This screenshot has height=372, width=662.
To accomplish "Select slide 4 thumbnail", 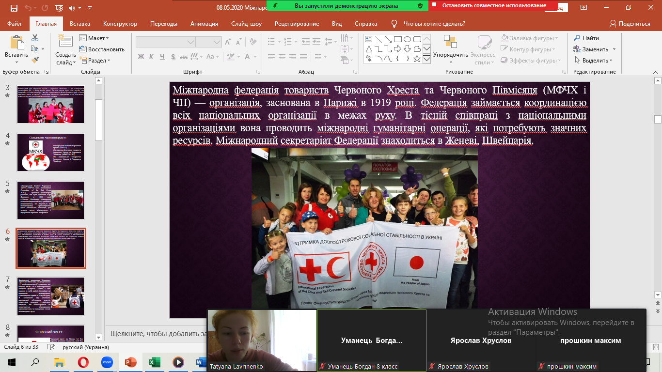I will tap(51, 153).
